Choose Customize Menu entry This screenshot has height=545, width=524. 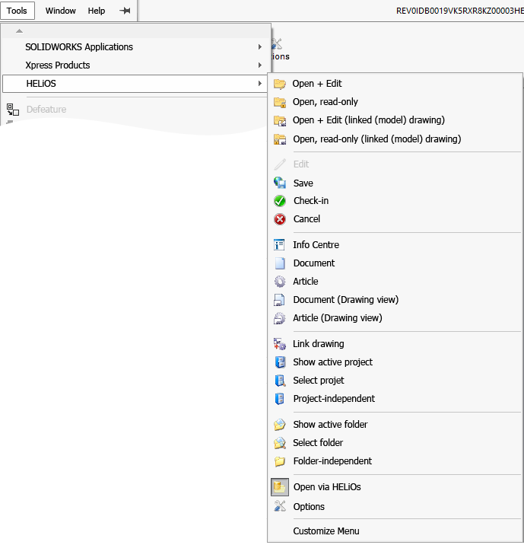point(326,531)
